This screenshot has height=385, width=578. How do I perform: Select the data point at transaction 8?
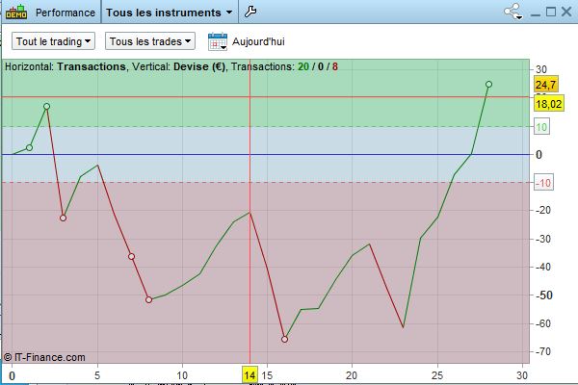(x=148, y=300)
